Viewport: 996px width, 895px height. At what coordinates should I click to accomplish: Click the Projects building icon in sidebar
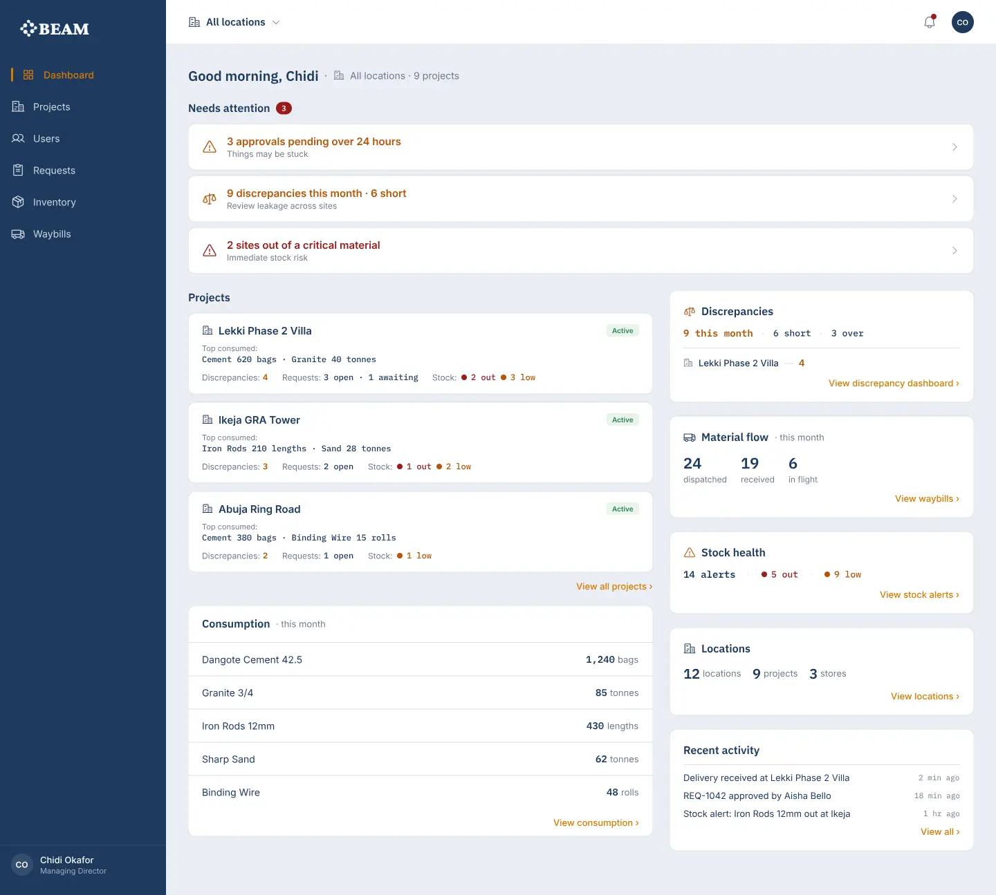point(18,106)
